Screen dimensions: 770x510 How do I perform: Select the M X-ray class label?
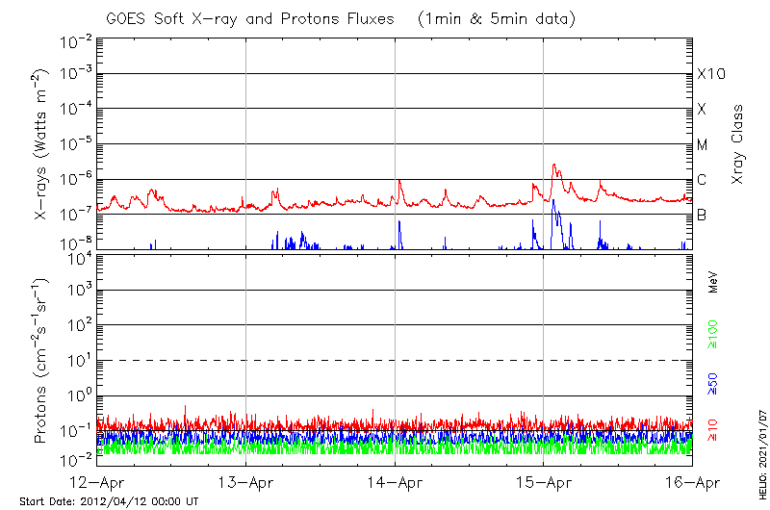[x=703, y=145]
